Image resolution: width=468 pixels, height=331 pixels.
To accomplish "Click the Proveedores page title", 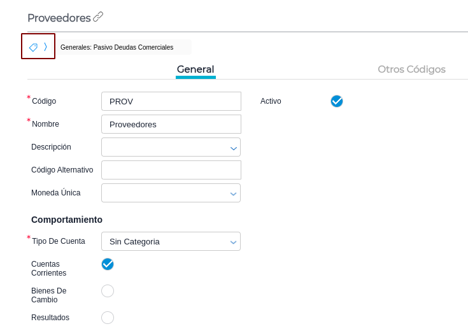I will point(59,18).
